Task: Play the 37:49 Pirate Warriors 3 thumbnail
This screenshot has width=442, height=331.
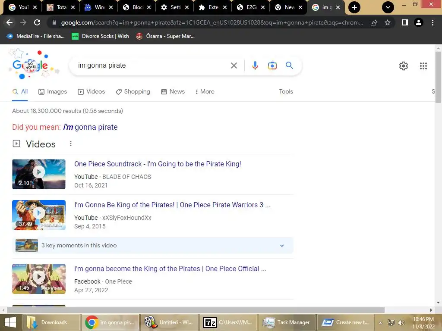Action: click(39, 215)
